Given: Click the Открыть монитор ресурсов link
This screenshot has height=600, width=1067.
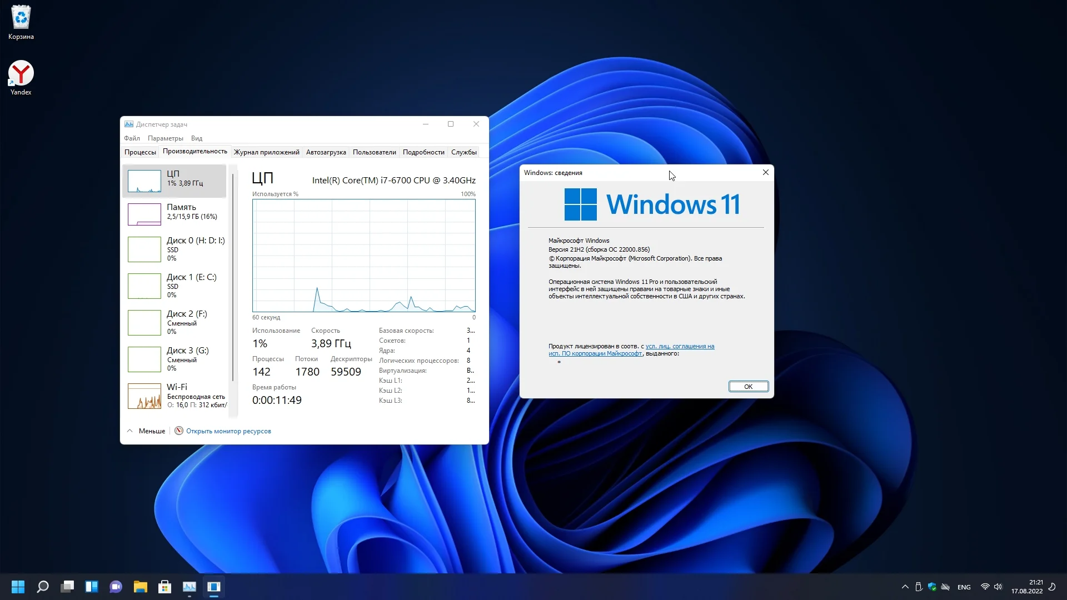Looking at the screenshot, I should (x=228, y=431).
